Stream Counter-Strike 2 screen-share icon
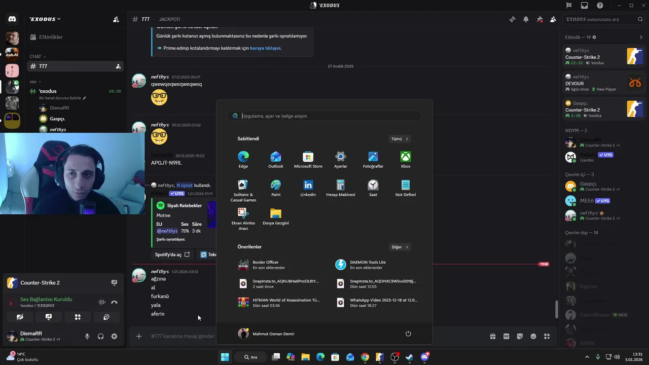This screenshot has height=365, width=649. 114,283
